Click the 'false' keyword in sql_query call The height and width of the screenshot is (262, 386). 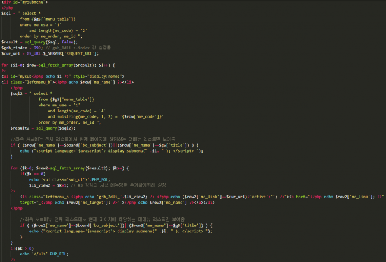68,42
